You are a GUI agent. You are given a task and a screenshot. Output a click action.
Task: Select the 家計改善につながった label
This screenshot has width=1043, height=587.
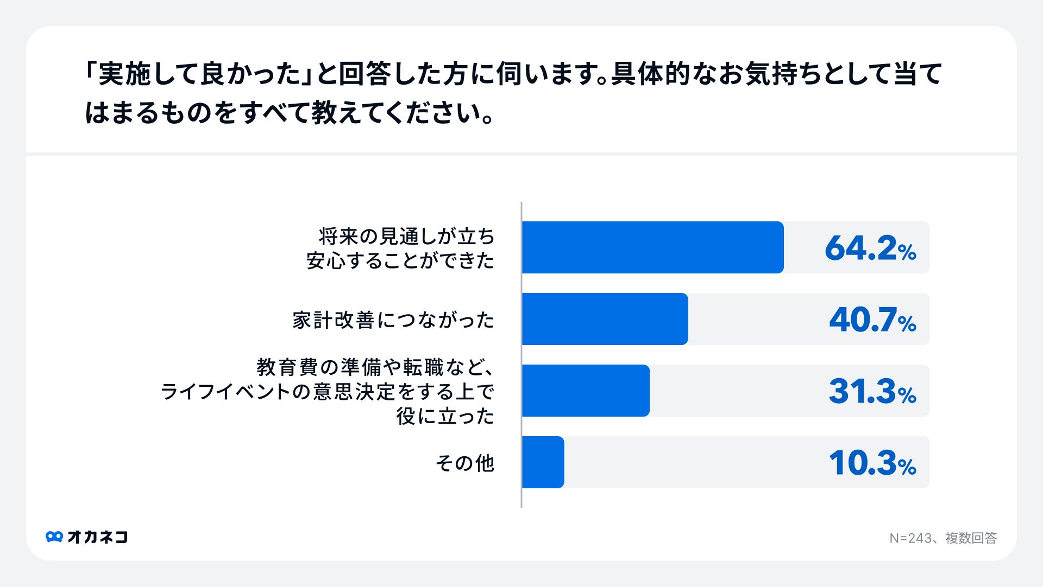[393, 320]
